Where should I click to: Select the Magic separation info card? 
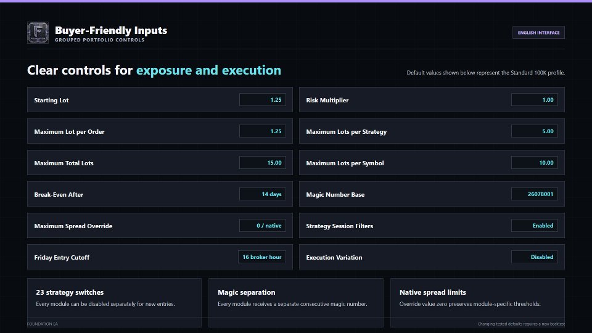(295, 303)
